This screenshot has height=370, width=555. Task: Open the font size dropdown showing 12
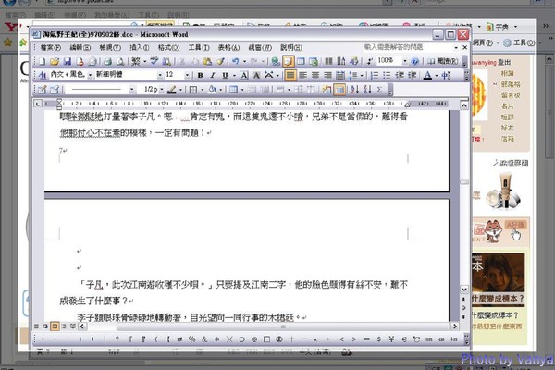(x=187, y=75)
